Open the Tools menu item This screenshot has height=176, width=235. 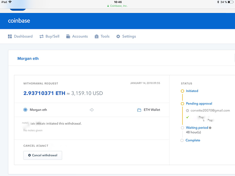click(105, 36)
